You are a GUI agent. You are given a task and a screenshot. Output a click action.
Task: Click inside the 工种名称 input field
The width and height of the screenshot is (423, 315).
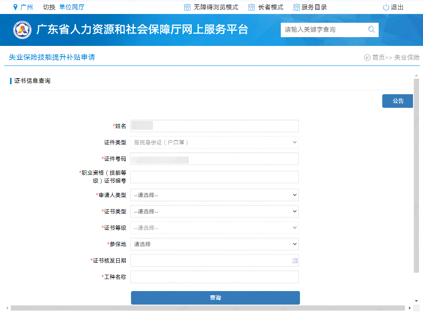click(215, 277)
